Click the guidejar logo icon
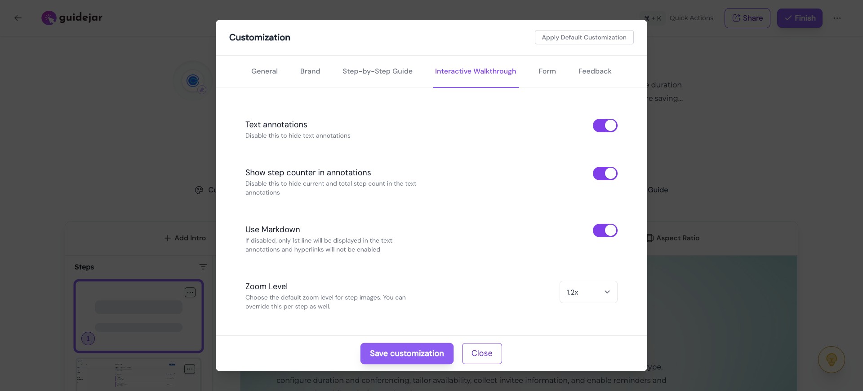 pyautogui.click(x=49, y=18)
